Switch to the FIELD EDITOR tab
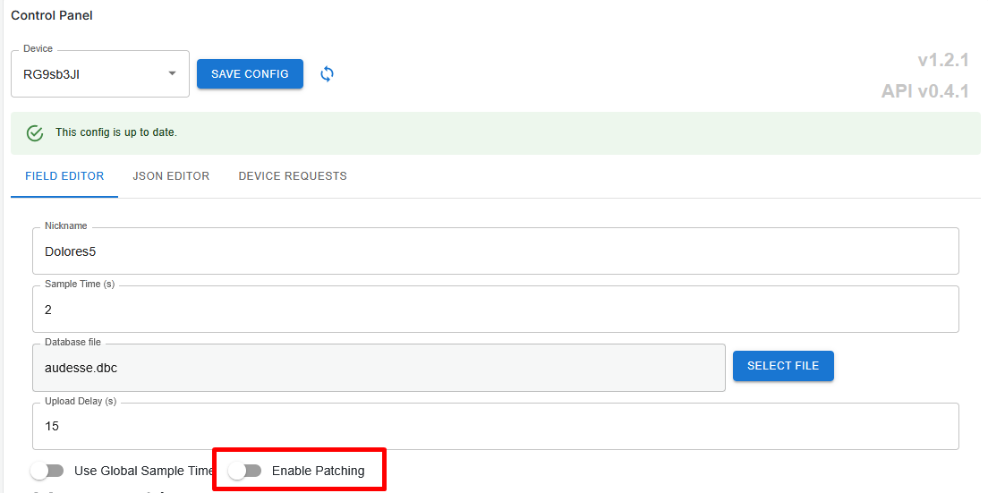This screenshot has height=493, width=988. [x=64, y=176]
